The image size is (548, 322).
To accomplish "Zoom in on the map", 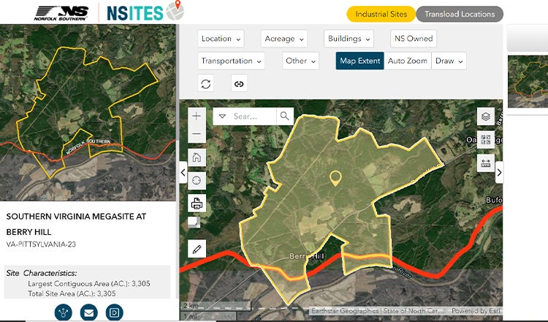I will (x=197, y=116).
